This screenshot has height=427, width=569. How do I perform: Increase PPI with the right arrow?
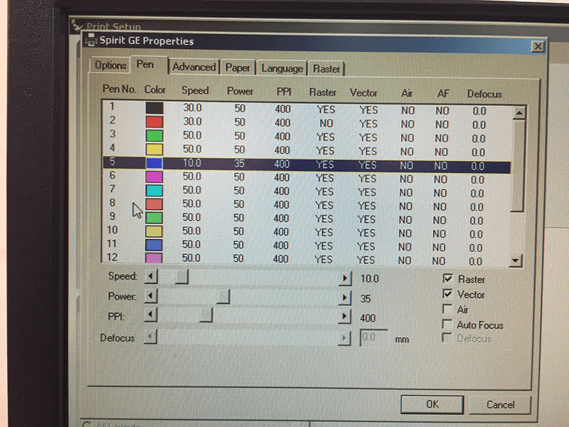(345, 317)
